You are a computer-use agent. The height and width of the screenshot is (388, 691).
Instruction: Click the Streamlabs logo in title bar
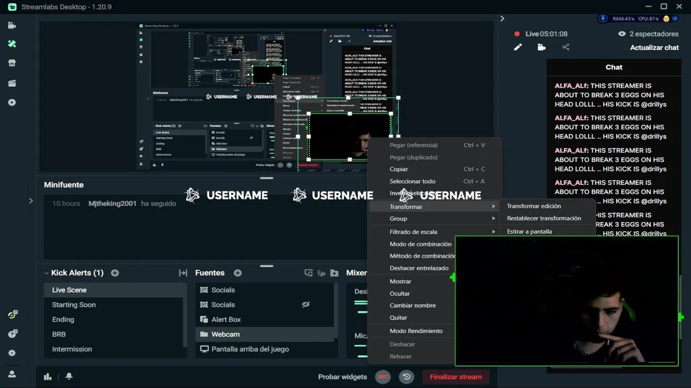[12, 7]
